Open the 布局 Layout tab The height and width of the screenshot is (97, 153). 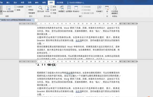(22, 3)
